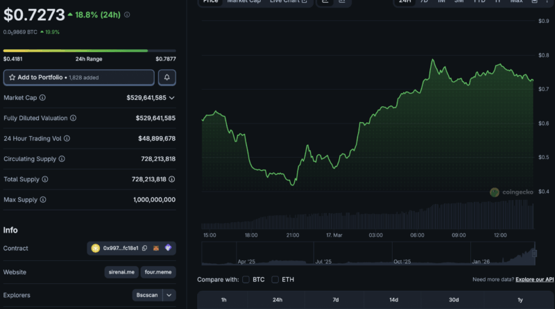Click the MetaMask fox icon

[x=156, y=248]
